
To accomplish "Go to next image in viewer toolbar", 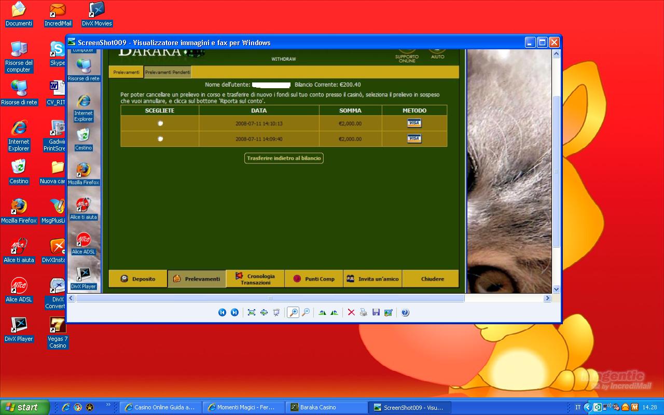I will 234,312.
